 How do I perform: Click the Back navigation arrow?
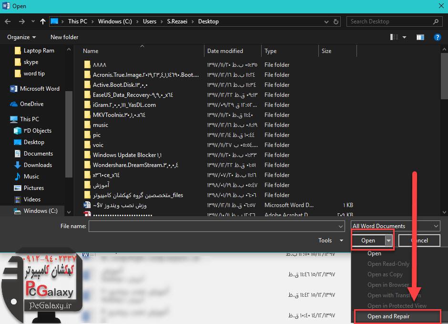(8, 21)
